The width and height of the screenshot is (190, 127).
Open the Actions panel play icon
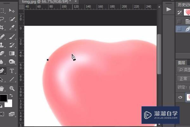(169, 9)
